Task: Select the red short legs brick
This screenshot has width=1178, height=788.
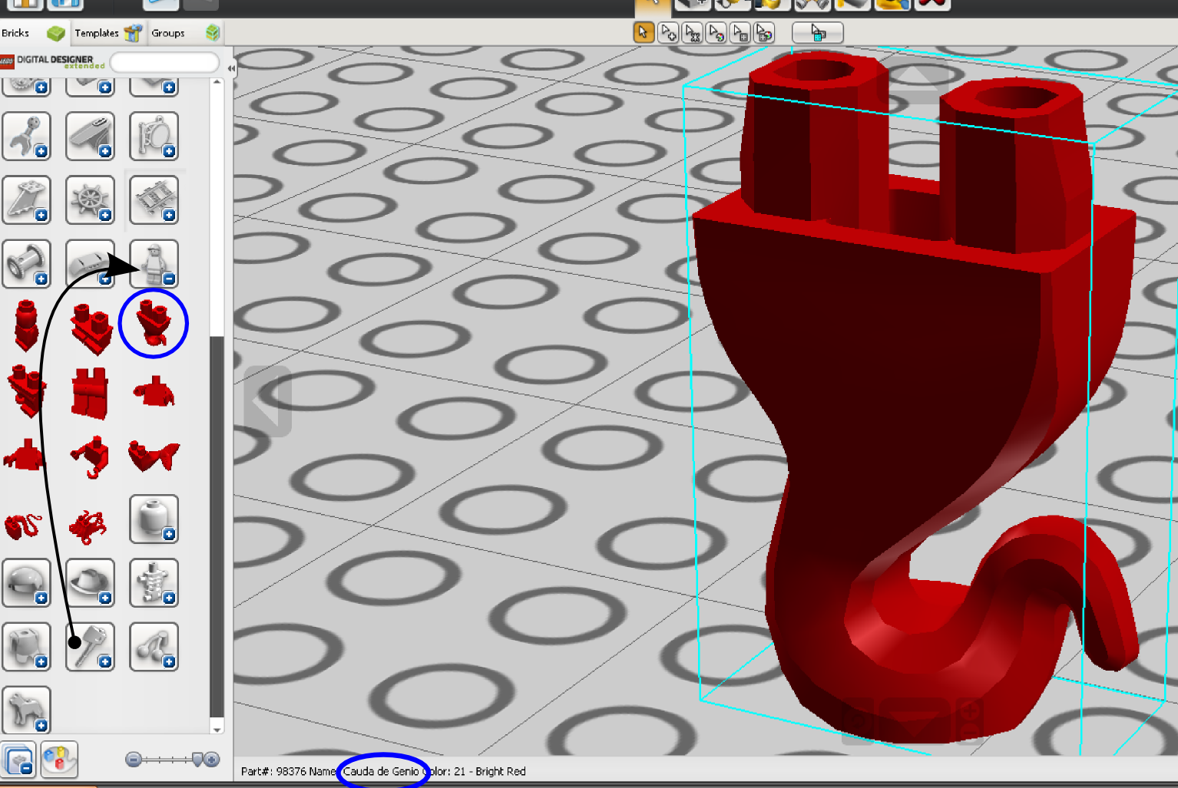Action: [x=91, y=329]
